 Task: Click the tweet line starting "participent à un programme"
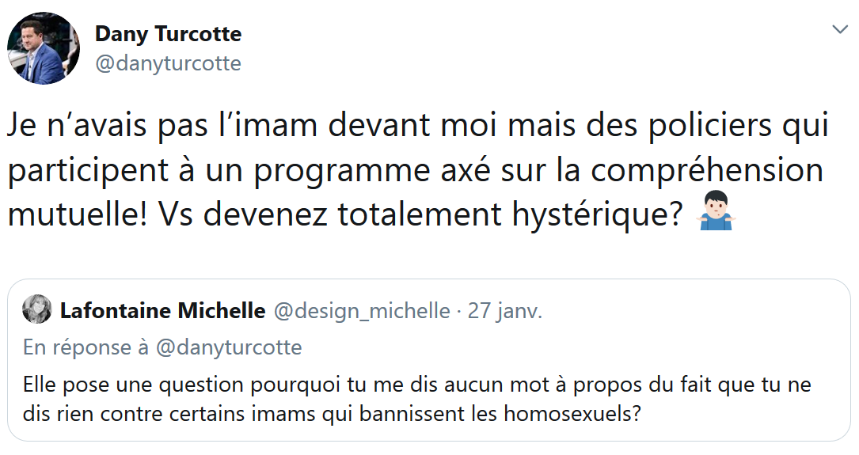click(416, 172)
